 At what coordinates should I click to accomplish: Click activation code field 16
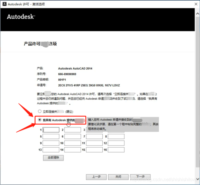[116, 150]
